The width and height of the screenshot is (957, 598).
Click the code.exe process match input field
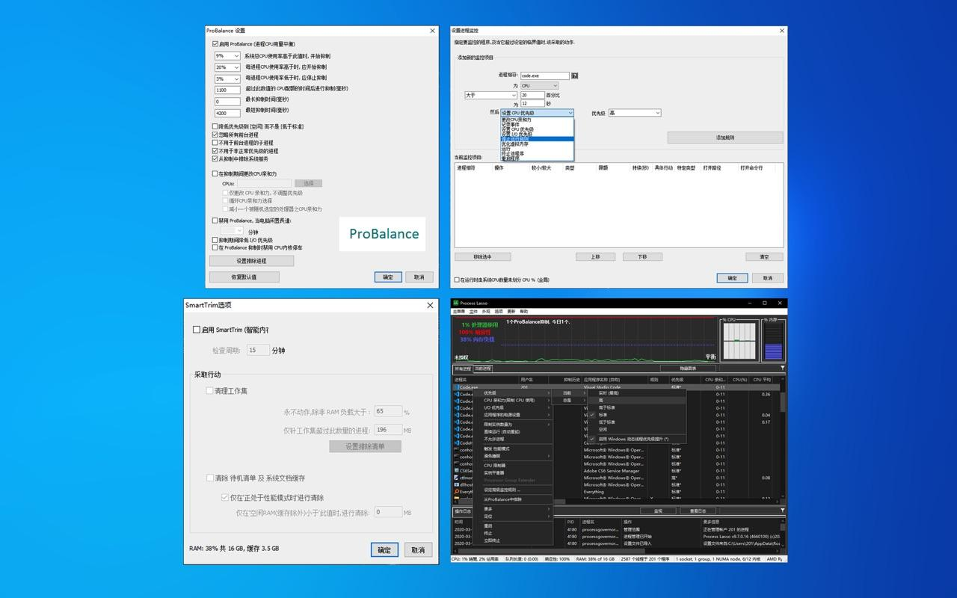click(x=545, y=75)
